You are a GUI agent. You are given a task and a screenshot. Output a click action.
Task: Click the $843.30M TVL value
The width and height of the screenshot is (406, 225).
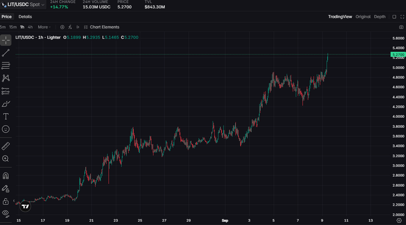point(155,7)
